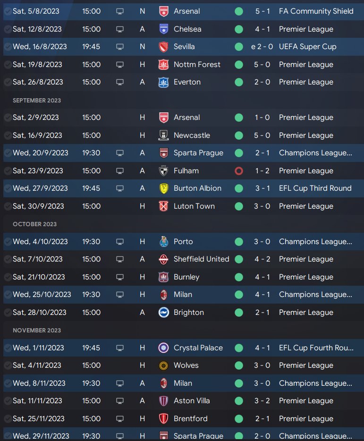Open the Porto club badge
This screenshot has width=364, height=441.
tap(163, 242)
